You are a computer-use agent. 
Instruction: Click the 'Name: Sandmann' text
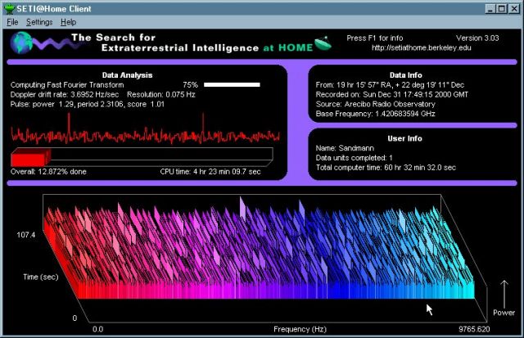pos(345,148)
